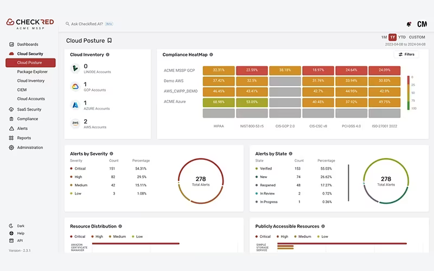Open Cloud Posture in sidebar
The width and height of the screenshot is (434, 271).
pos(30,62)
